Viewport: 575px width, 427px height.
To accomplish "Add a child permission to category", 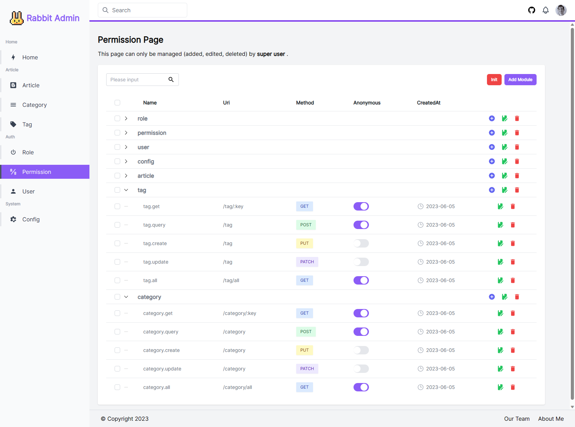I will 492,297.
